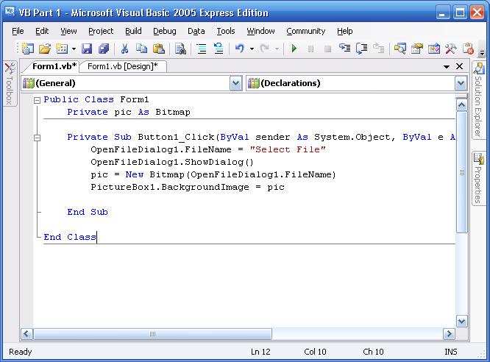The width and height of the screenshot is (490, 362).
Task: Open Object Browser from toolbar icon
Action: 434,49
